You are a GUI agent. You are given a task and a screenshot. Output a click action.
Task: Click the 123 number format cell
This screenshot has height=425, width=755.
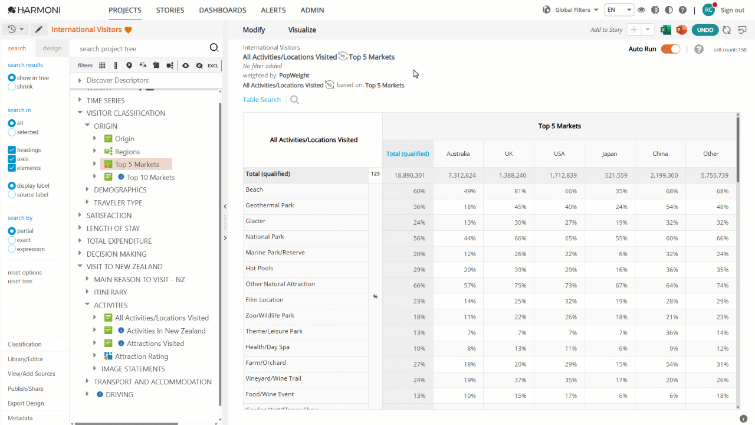click(375, 174)
